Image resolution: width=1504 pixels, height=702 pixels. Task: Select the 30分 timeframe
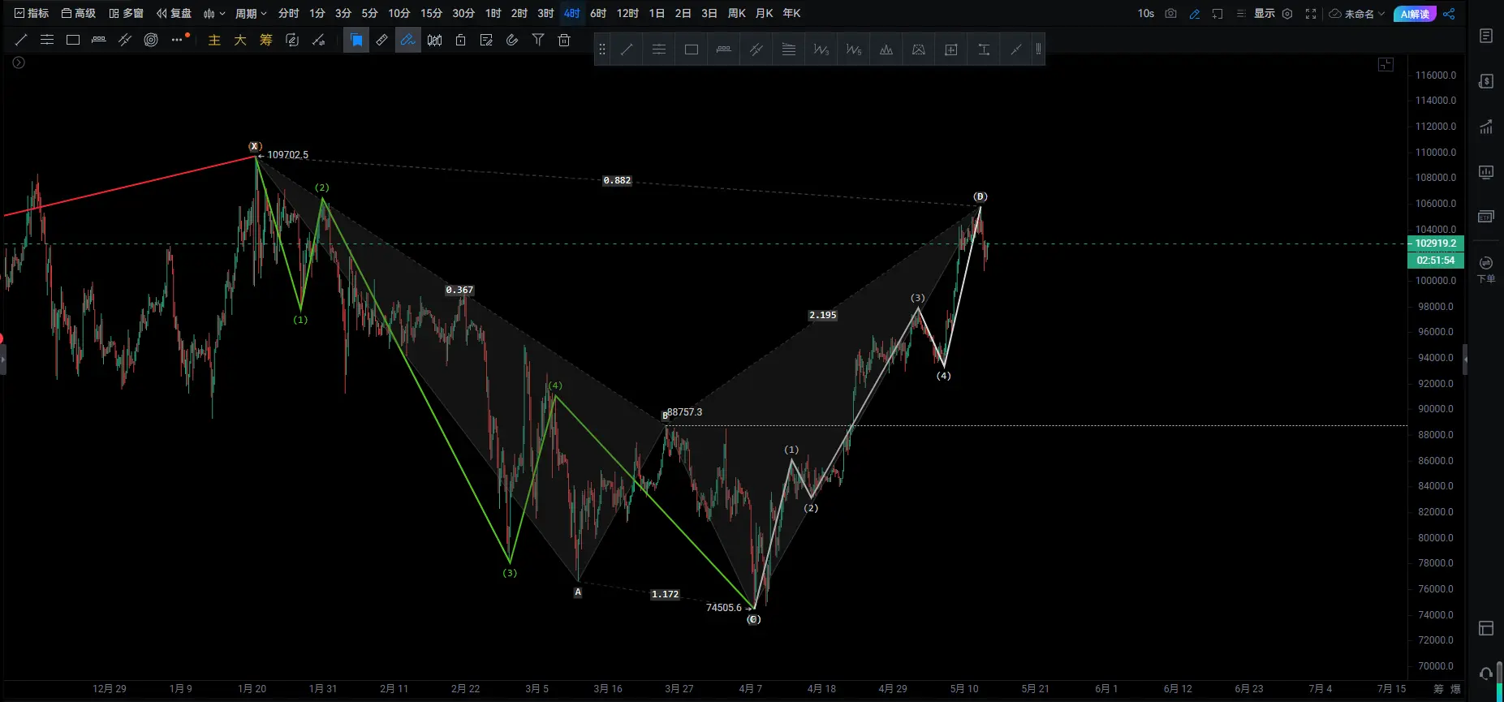point(463,13)
